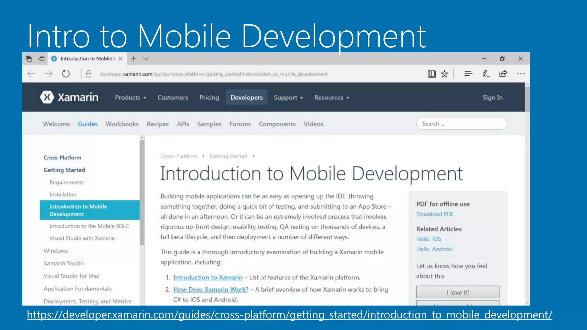Click the Search input field
This screenshot has height=330, width=587.
click(462, 124)
